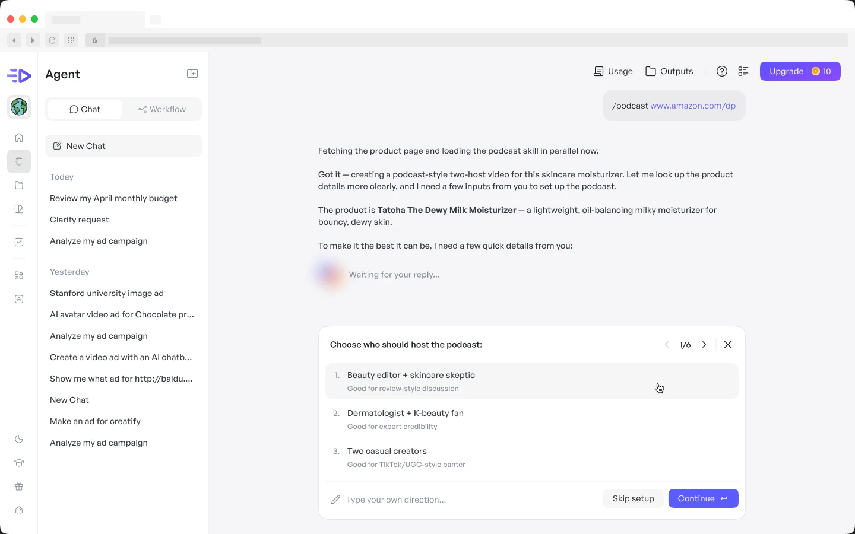Screen dimensions: 855x534
Task: Open the apps grid icon in sidebar
Action: tap(19, 275)
